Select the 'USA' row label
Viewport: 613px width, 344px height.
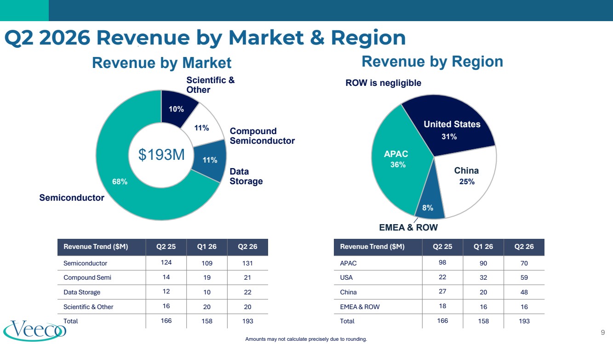(346, 278)
